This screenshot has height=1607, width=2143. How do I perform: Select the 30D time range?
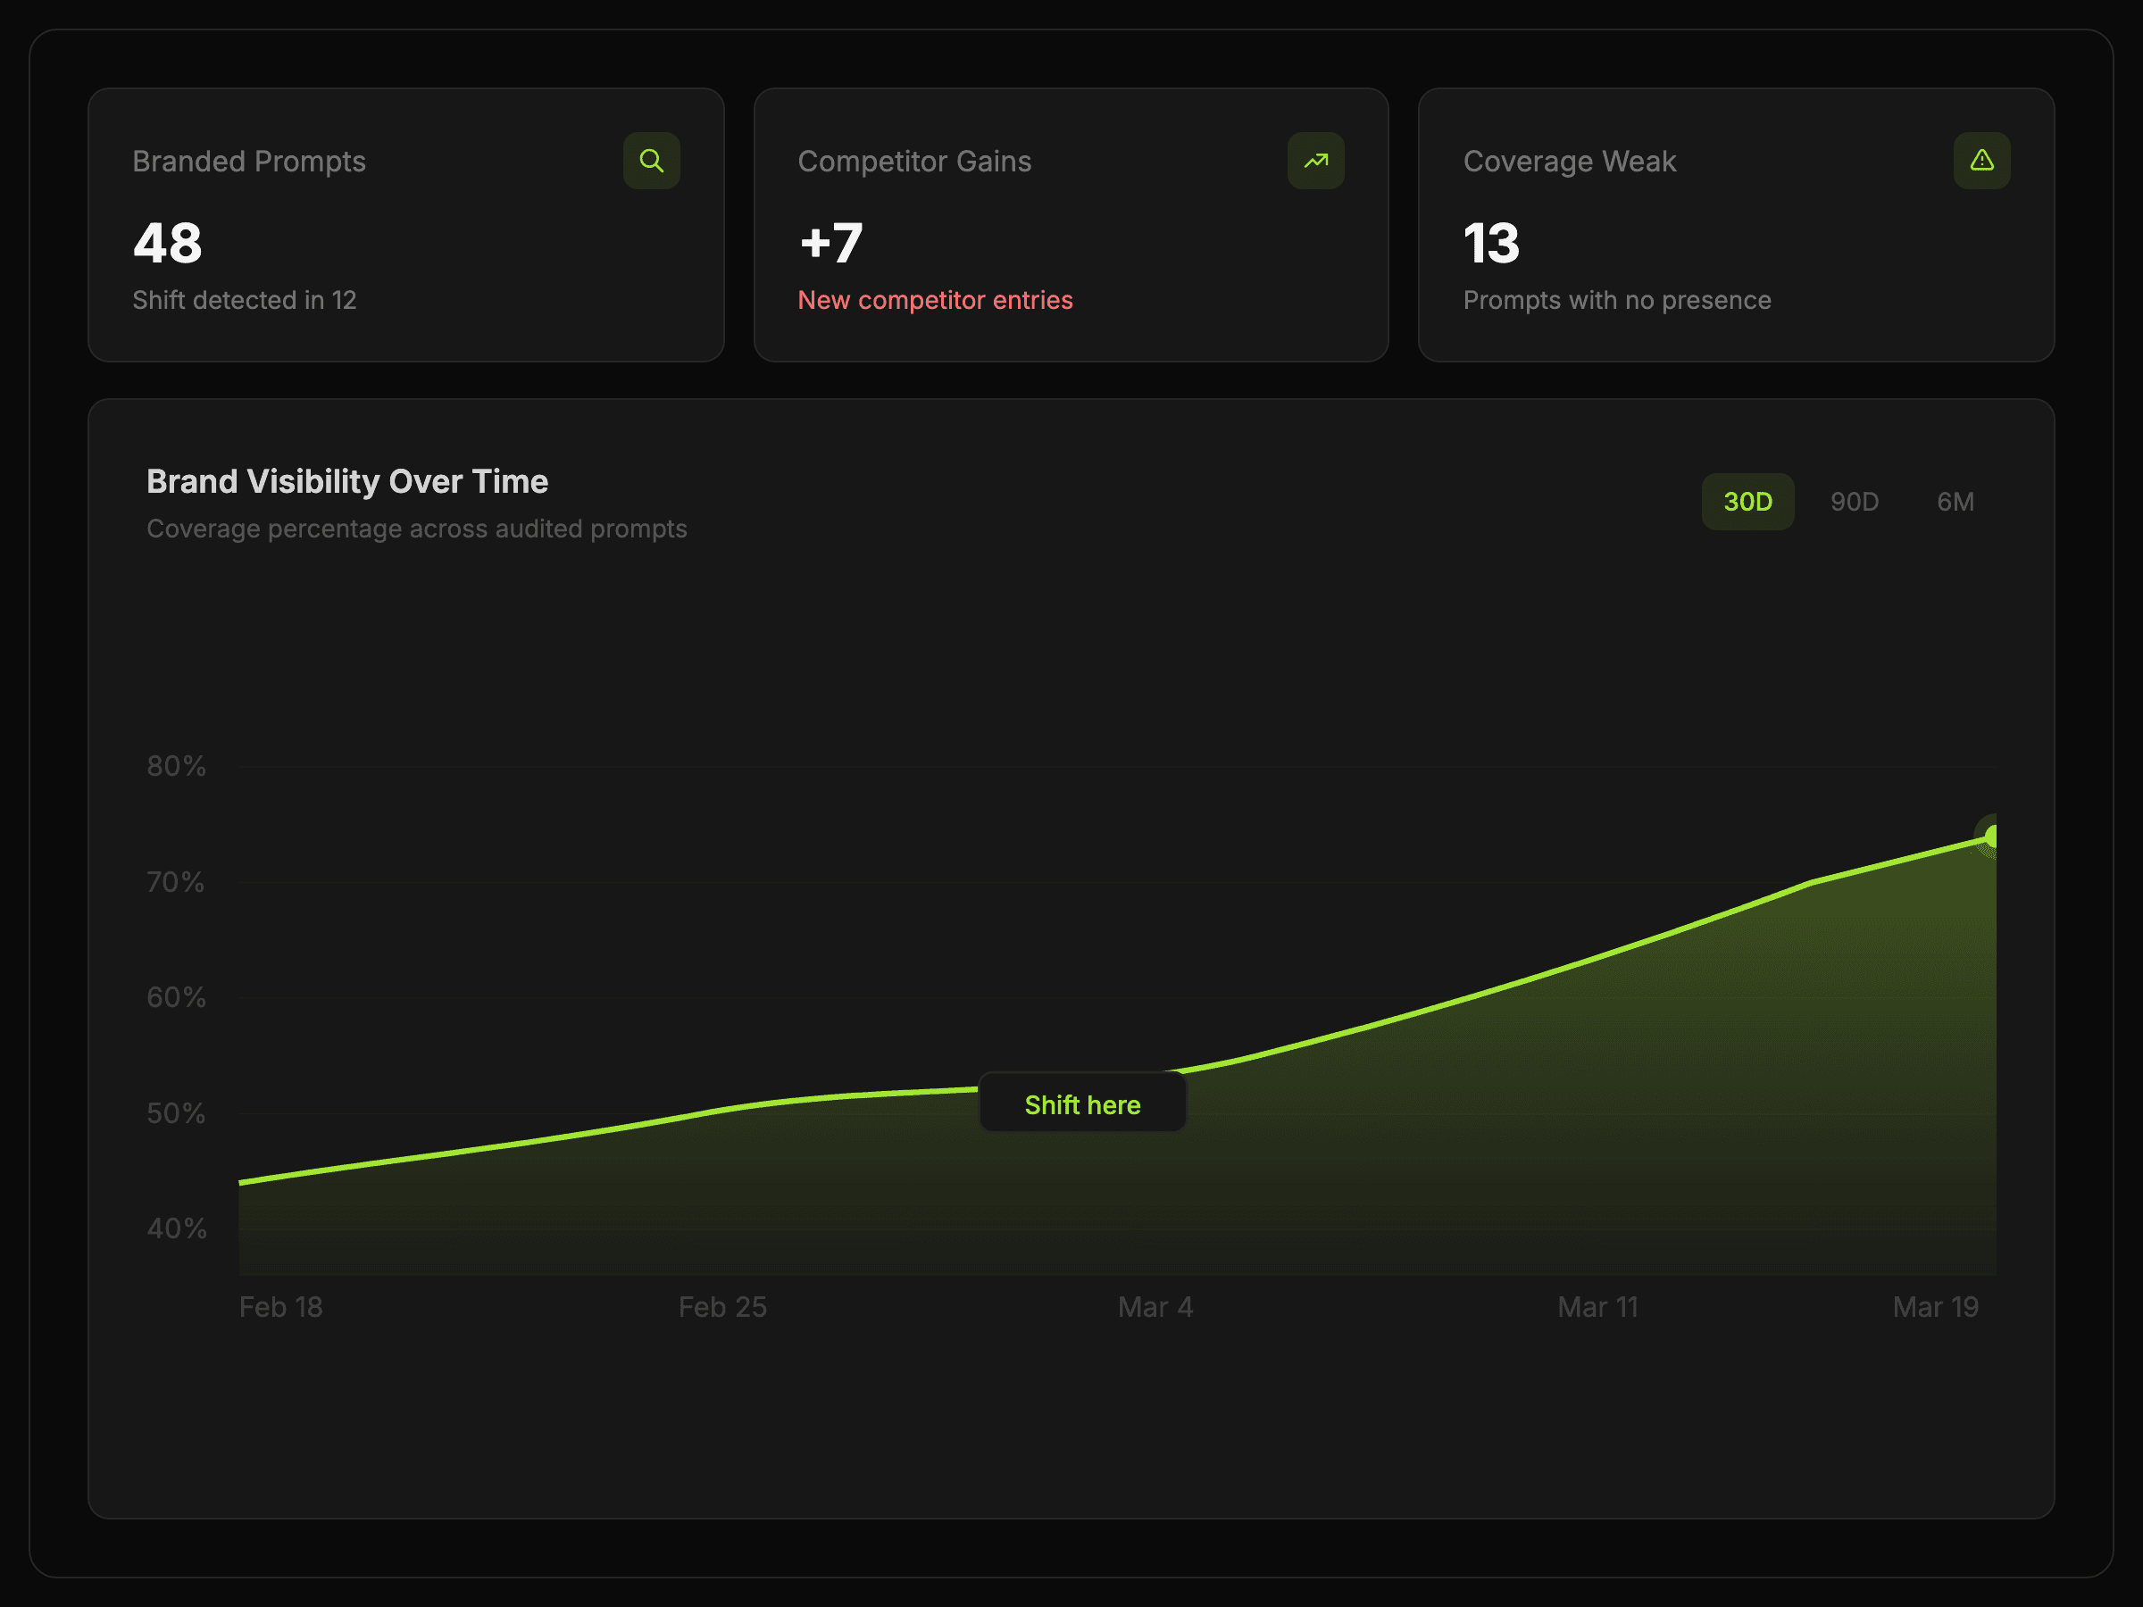pos(1747,502)
